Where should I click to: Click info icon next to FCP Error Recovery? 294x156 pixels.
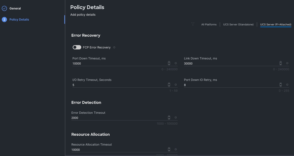click(x=114, y=47)
